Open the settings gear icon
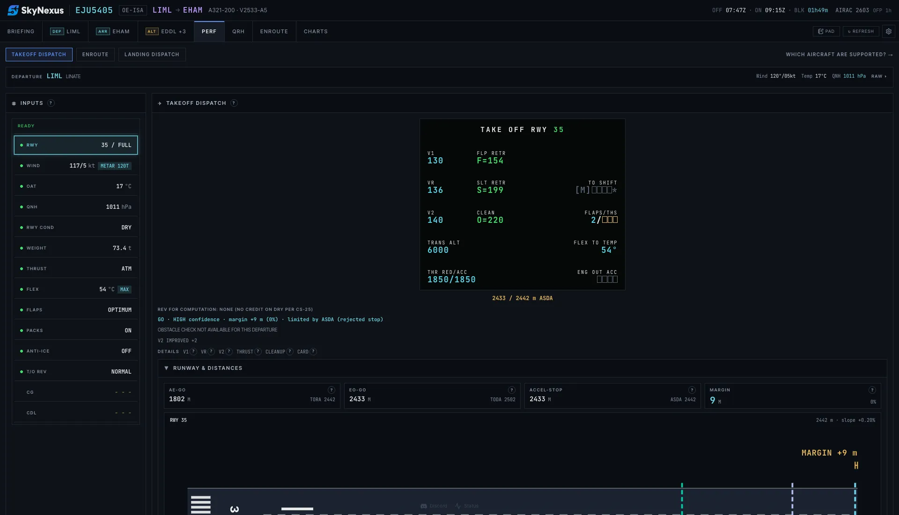Screen dimensions: 899x515 tap(888, 31)
